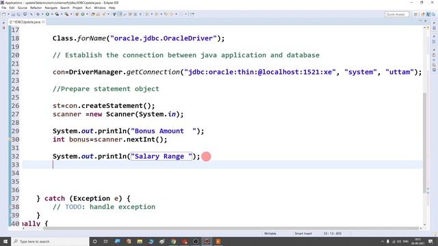Expand the Run dropdown arrow
The width and height of the screenshot is (438, 246).
[x=52, y=14]
